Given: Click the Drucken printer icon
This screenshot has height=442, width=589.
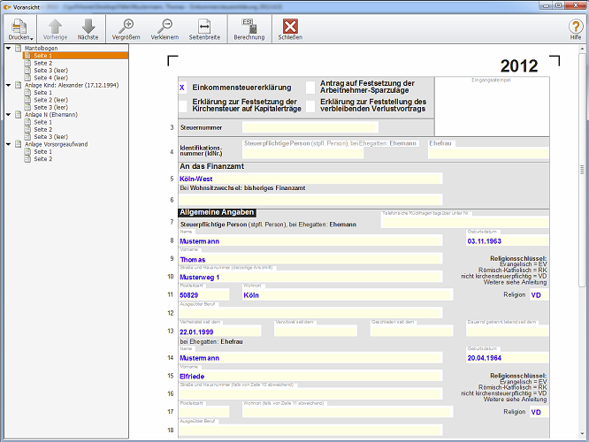Looking at the screenshot, I should 17,26.
